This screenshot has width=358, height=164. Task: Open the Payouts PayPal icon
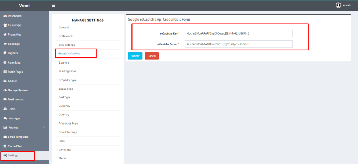[x=5, y=53]
